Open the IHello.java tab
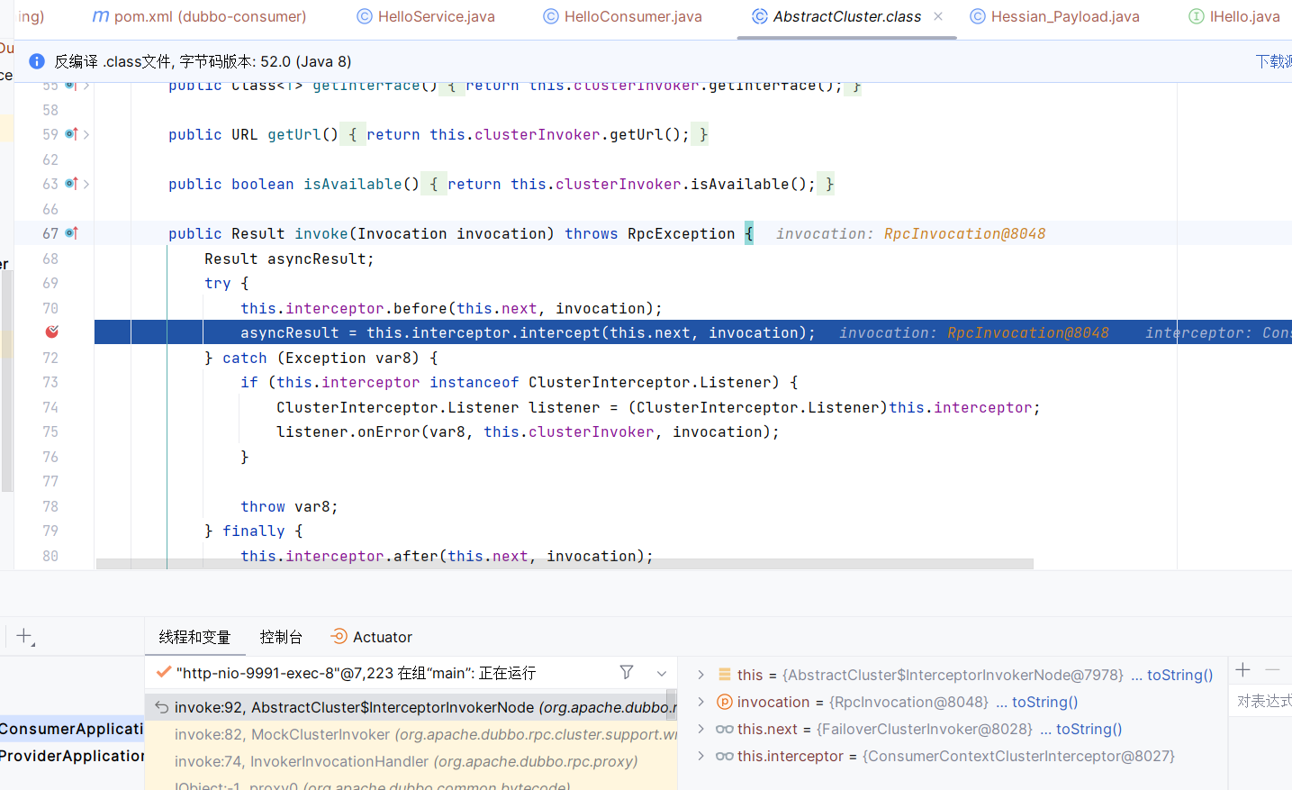This screenshot has height=790, width=1292. (x=1234, y=16)
